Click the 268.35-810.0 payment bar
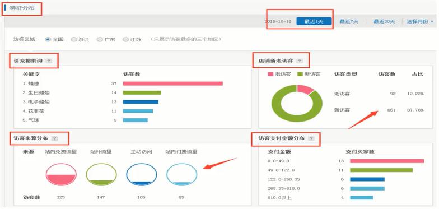 coord(367,188)
